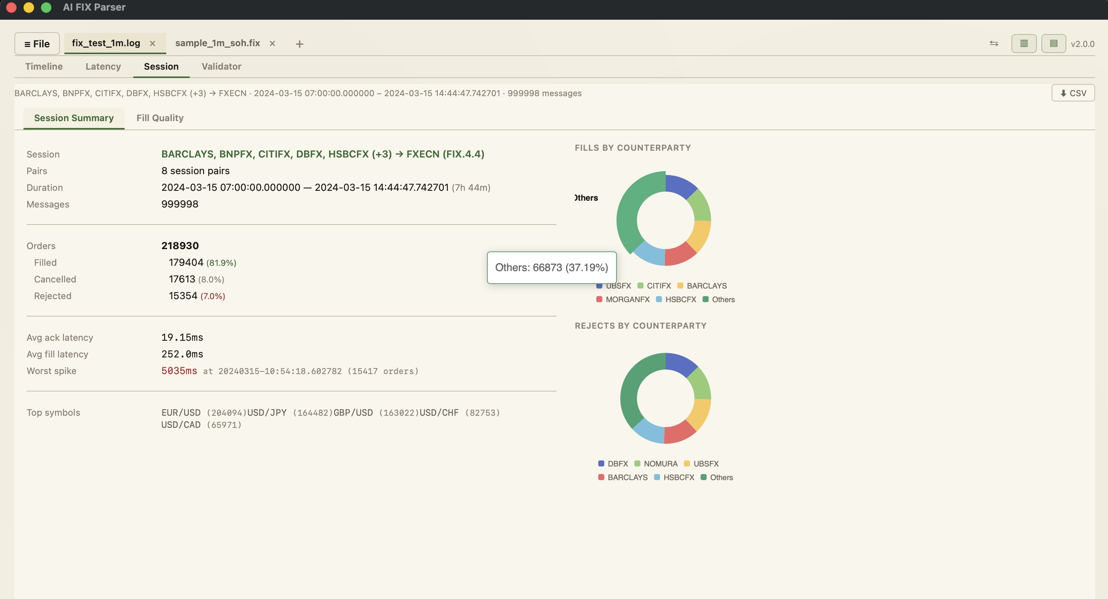Click the '8 session pairs' value

195,171
